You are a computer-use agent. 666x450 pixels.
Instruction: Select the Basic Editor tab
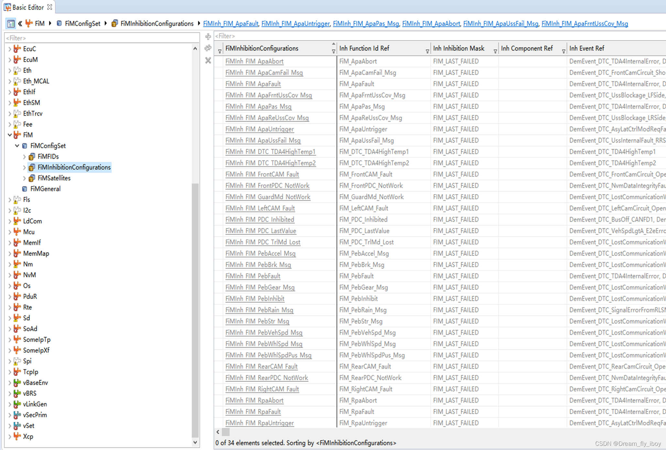coord(27,7)
